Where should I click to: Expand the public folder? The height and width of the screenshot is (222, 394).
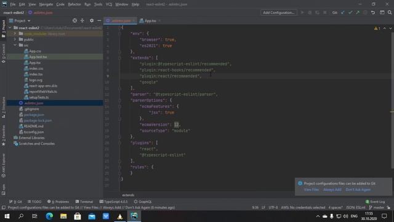tap(15, 39)
